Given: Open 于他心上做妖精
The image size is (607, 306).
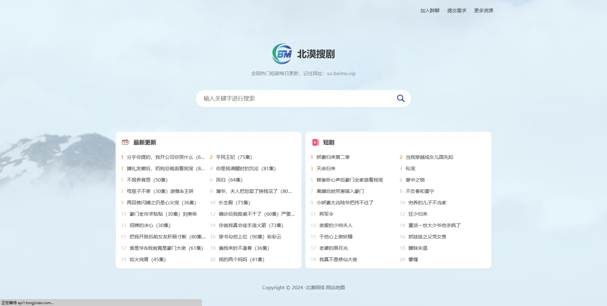Looking at the screenshot, I should click(336, 237).
